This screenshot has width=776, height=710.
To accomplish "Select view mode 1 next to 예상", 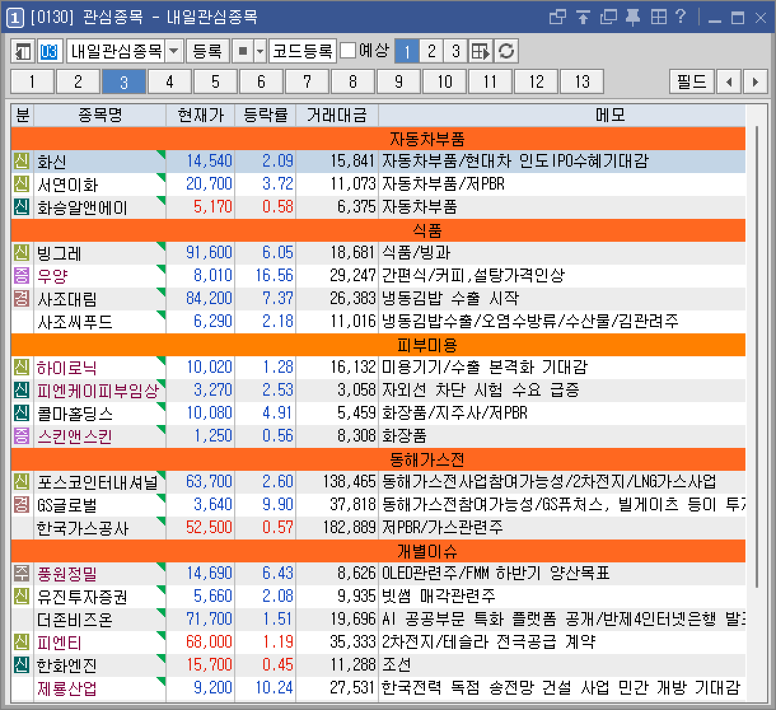I will pyautogui.click(x=407, y=51).
